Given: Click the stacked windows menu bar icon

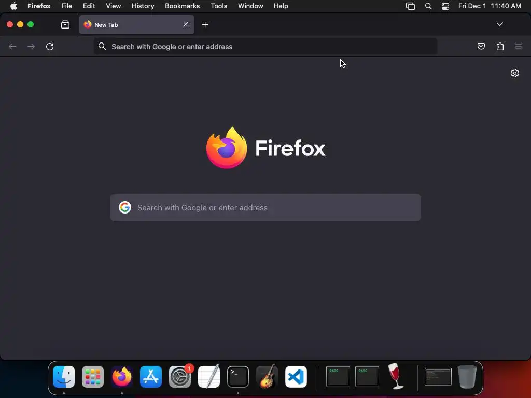Looking at the screenshot, I should (x=411, y=6).
